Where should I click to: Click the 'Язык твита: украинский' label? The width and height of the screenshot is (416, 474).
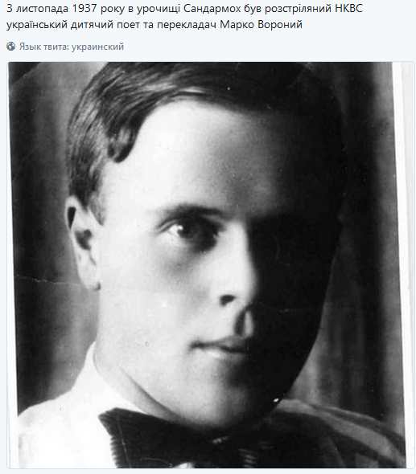(72, 47)
